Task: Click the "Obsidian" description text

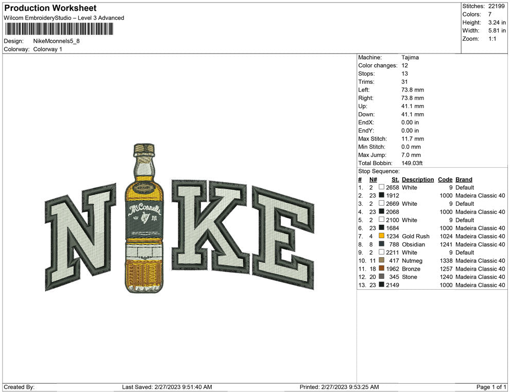Action: click(413, 244)
